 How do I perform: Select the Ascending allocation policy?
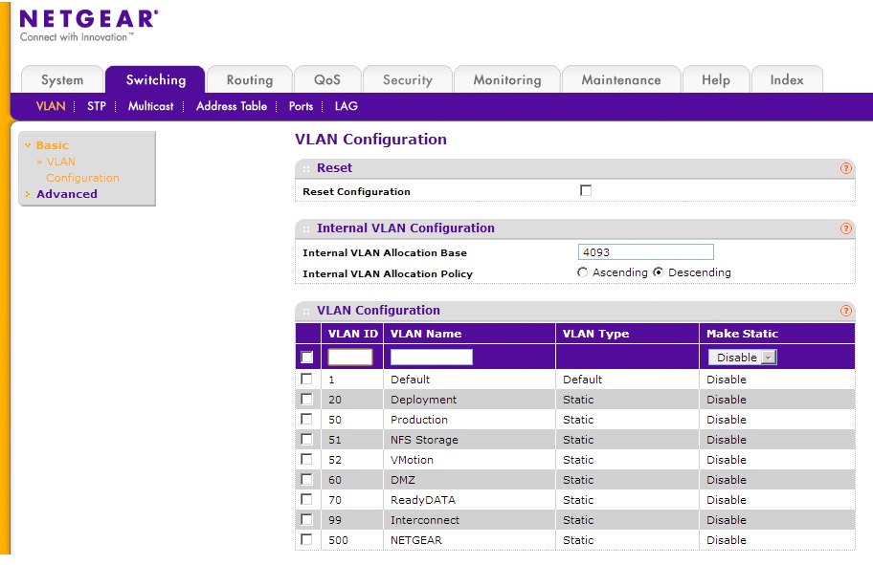coord(582,272)
